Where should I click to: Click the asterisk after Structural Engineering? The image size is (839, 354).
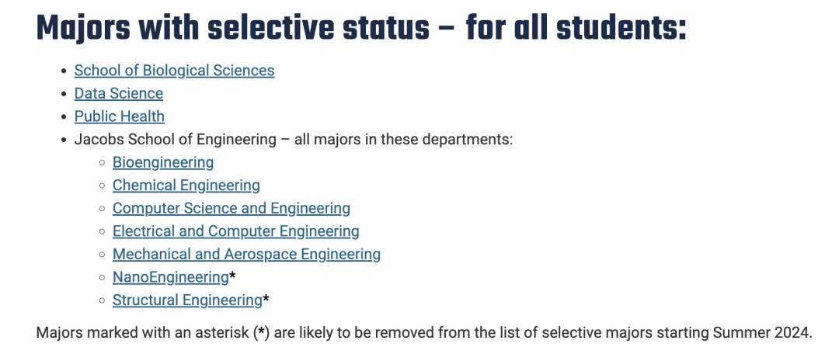pos(266,299)
